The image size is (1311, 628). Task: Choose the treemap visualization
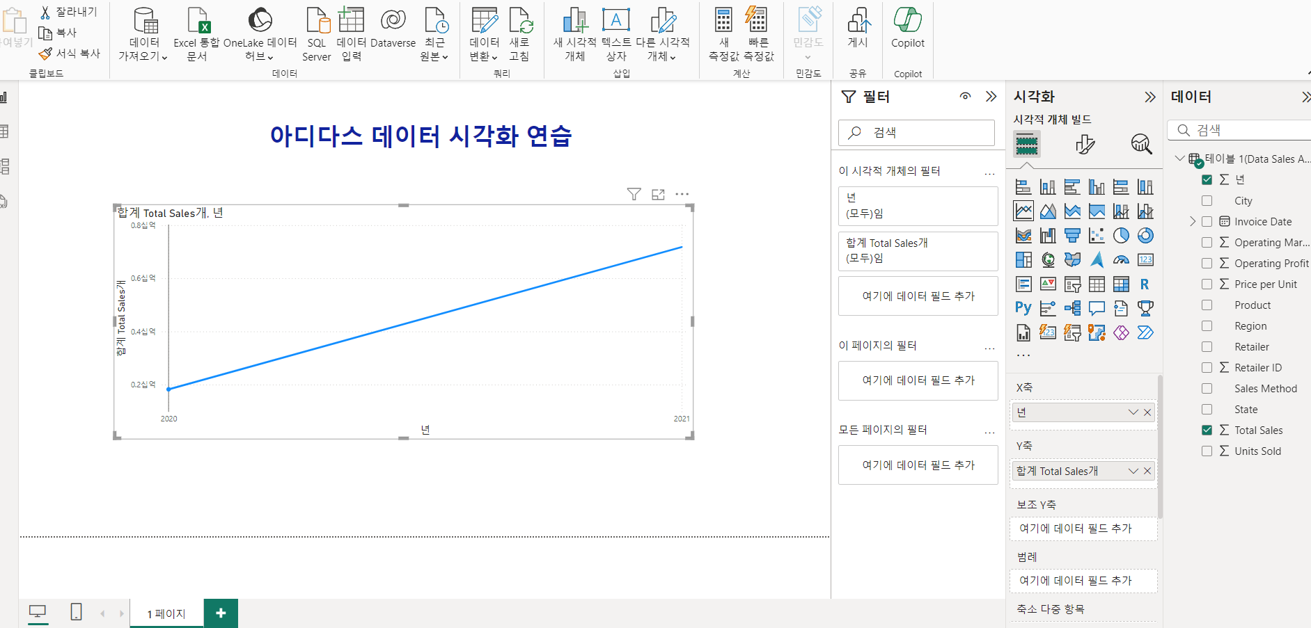click(1023, 259)
